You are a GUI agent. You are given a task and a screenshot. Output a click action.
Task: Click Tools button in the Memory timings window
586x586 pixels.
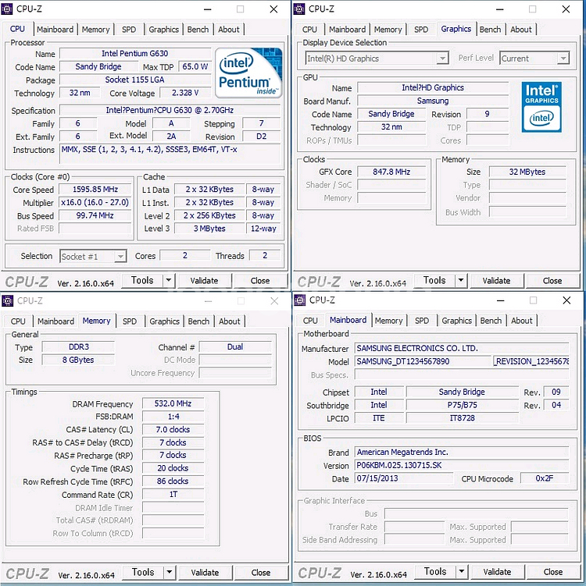[143, 573]
